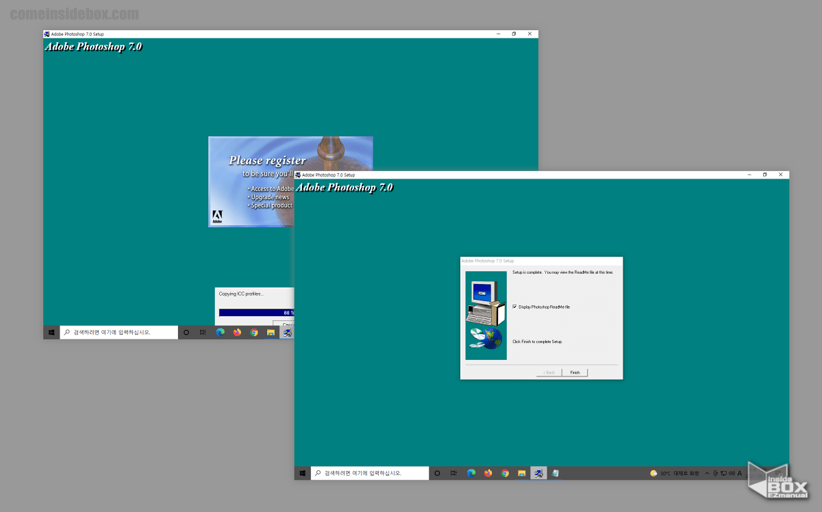
Task: Close the back setup window
Action: (x=530, y=34)
